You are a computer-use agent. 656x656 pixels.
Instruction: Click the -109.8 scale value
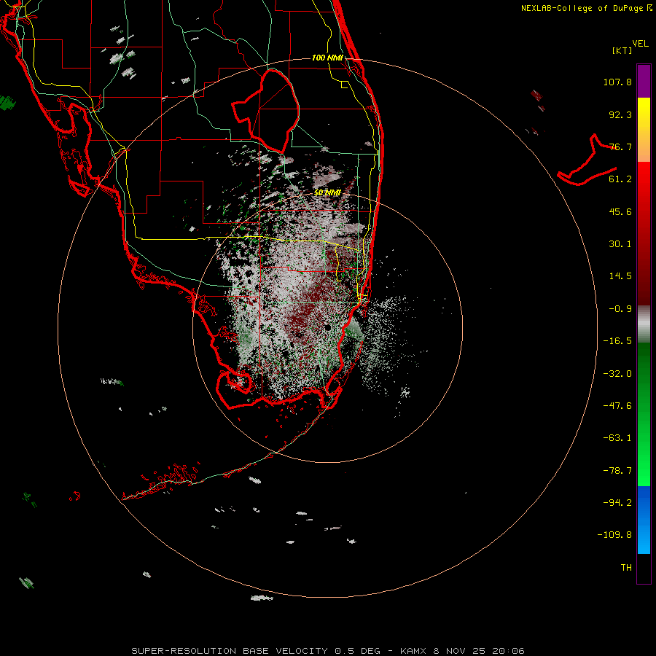point(614,535)
